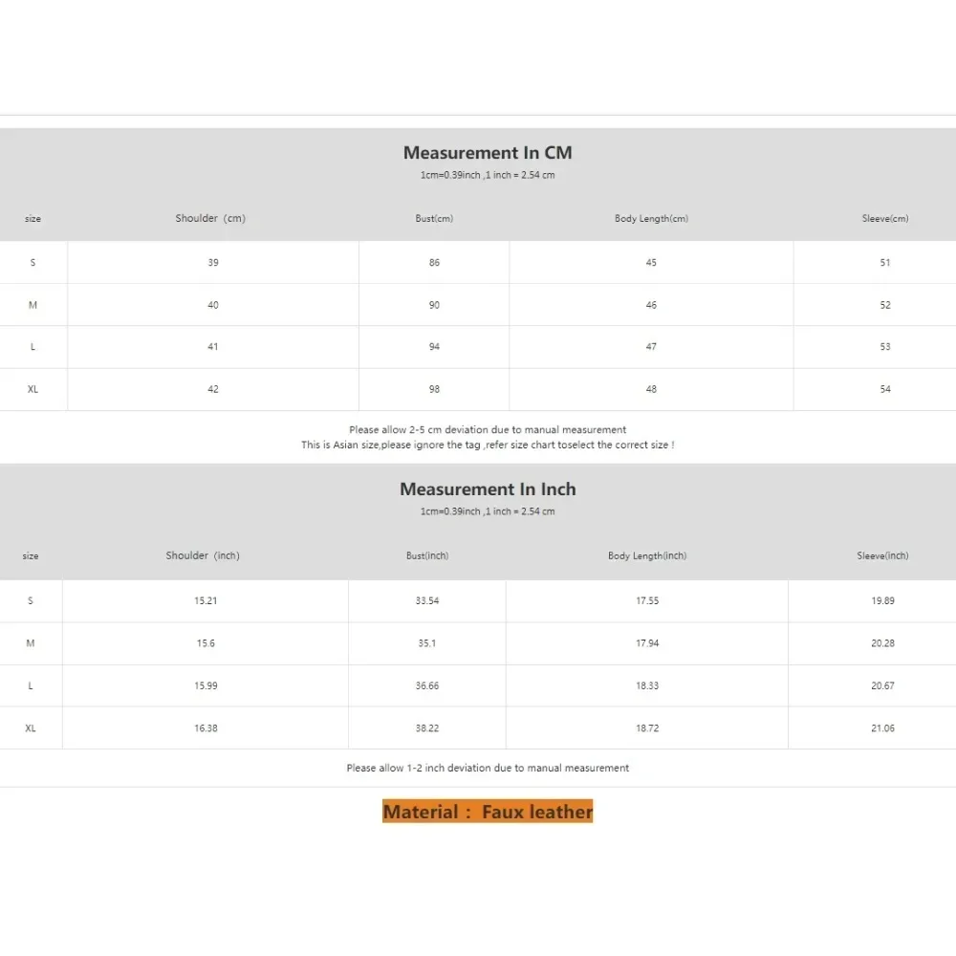Click the Bust(inch) column header

(427, 555)
